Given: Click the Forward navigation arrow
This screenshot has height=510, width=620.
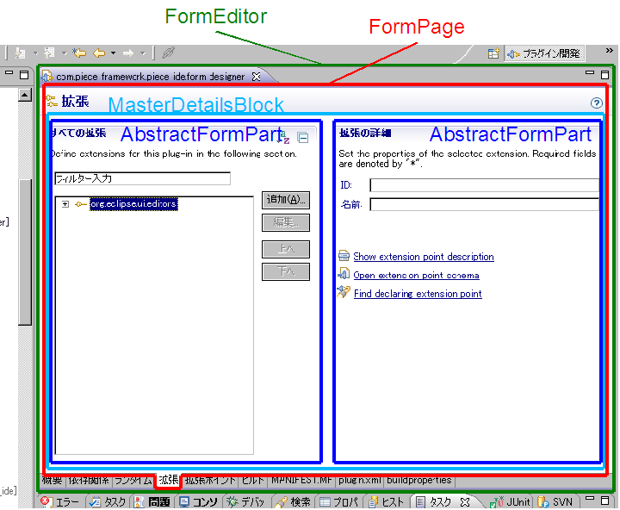Looking at the screenshot, I should point(128,53).
